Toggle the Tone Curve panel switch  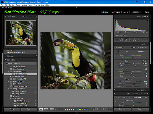click(115, 90)
